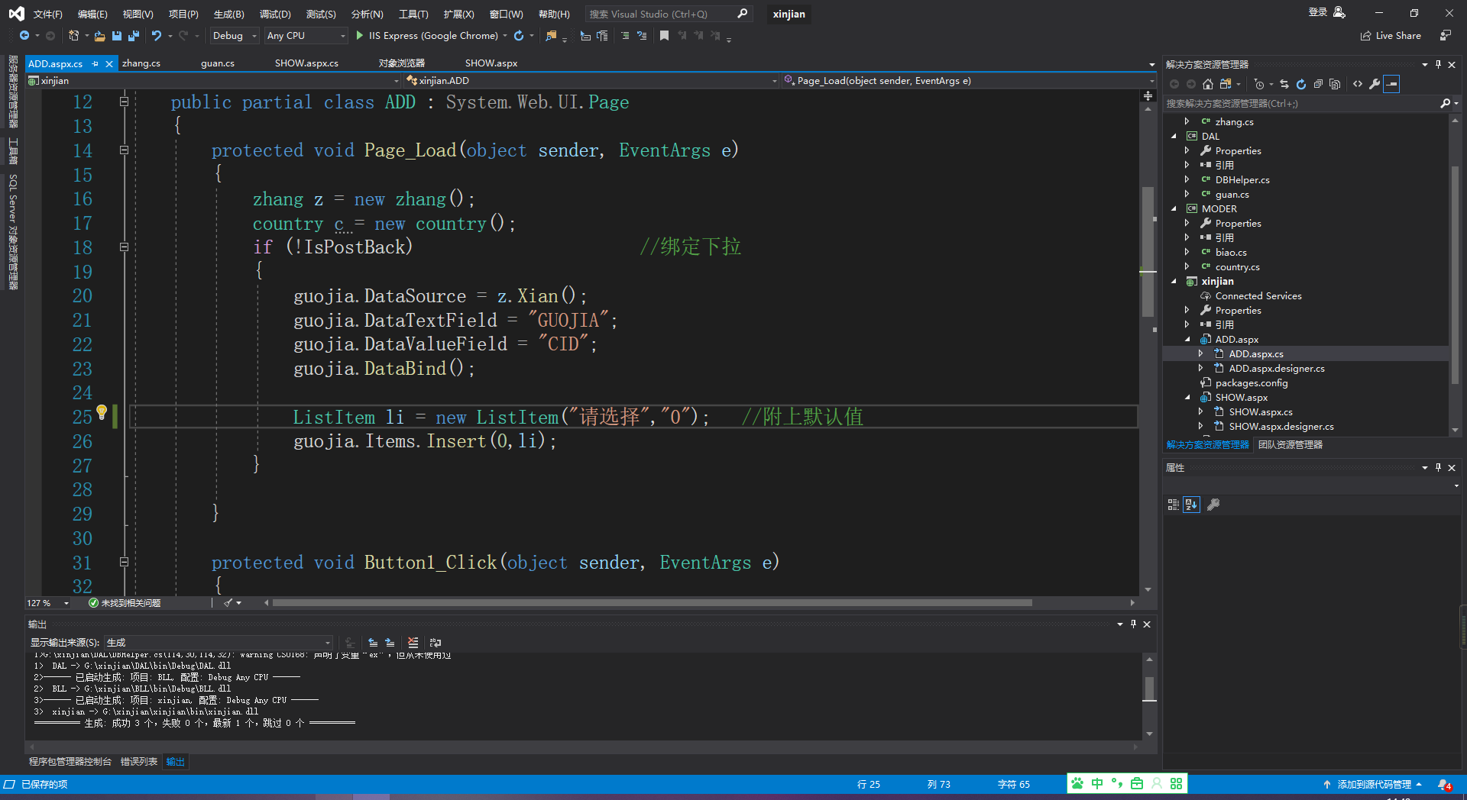This screenshot has width=1467, height=800.
Task: Expand the SHOW.aspx.cs tree node
Action: (x=1200, y=412)
